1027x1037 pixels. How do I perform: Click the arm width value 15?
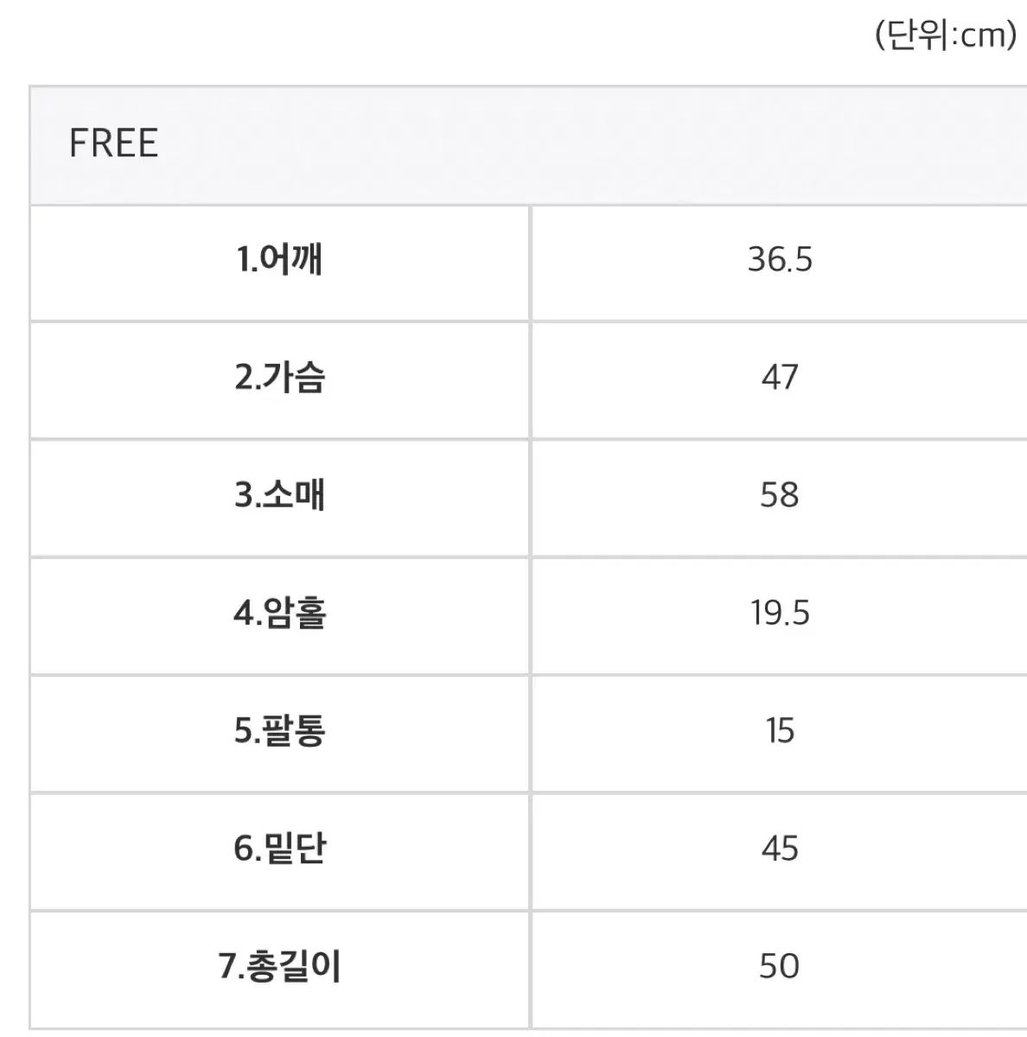tap(780, 731)
